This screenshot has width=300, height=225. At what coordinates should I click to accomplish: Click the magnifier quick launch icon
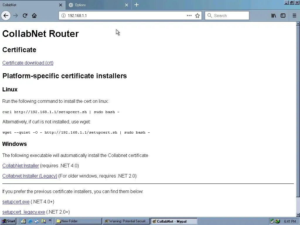[44, 221]
